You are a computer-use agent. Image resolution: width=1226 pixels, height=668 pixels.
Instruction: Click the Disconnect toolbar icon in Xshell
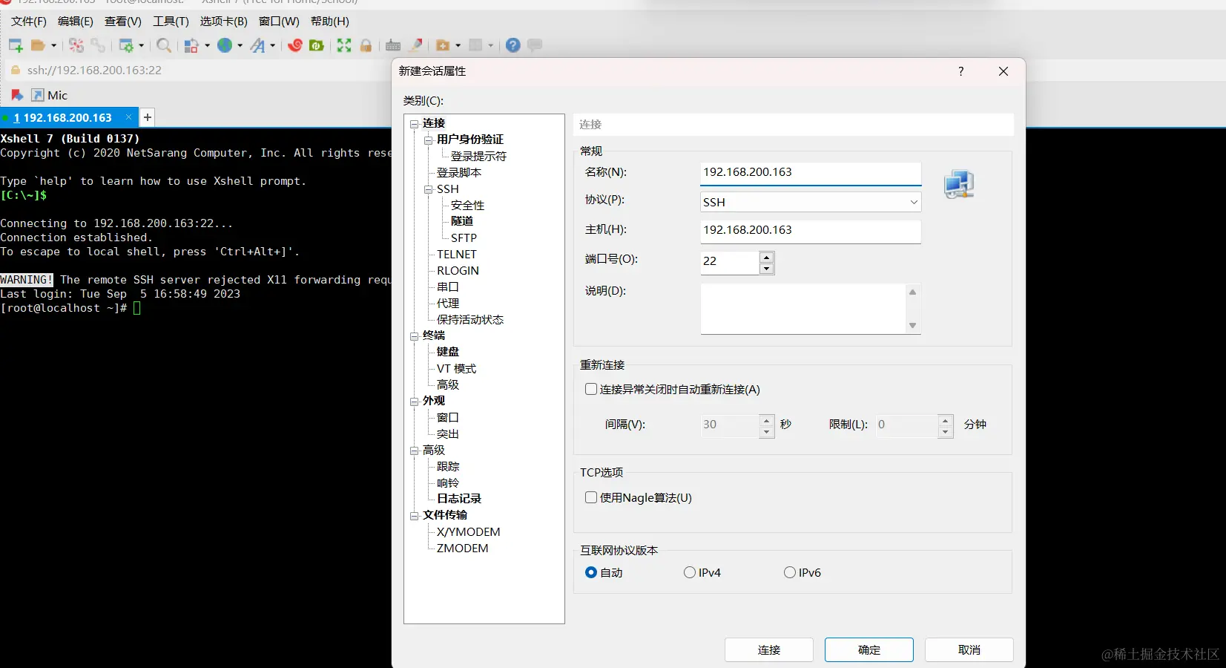[76, 46]
